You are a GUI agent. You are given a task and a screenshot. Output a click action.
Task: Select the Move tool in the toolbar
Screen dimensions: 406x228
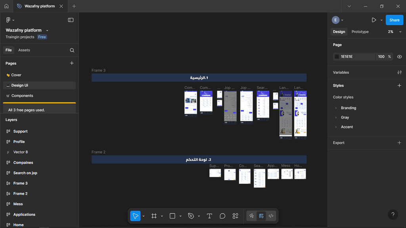tap(135, 216)
